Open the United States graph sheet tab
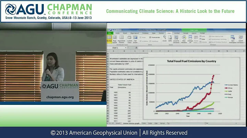This screenshot has width=247, height=138. pos(131,123)
